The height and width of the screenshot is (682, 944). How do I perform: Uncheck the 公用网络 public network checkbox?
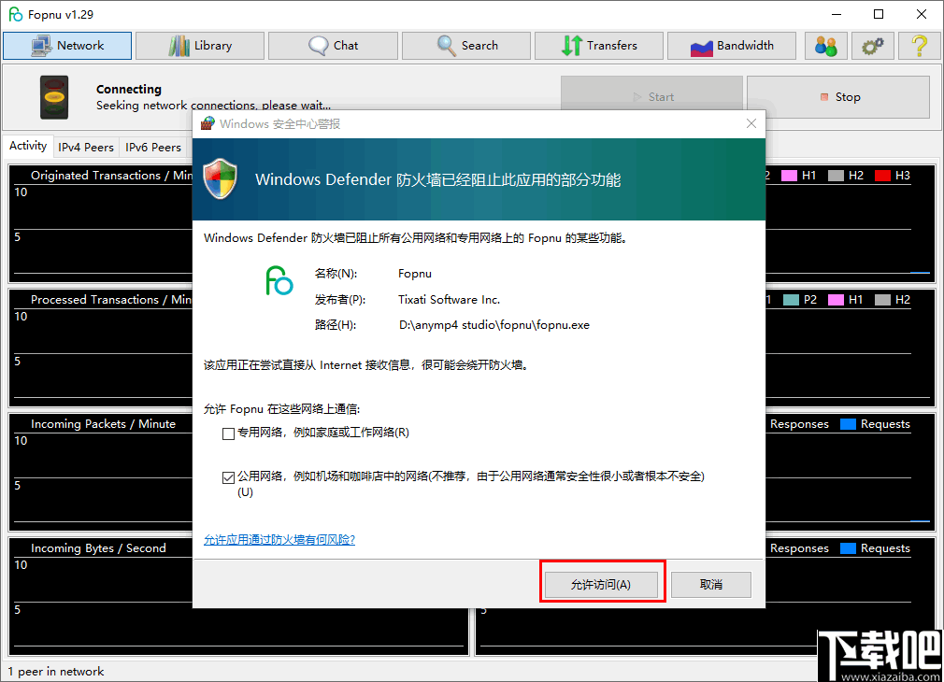click(228, 476)
